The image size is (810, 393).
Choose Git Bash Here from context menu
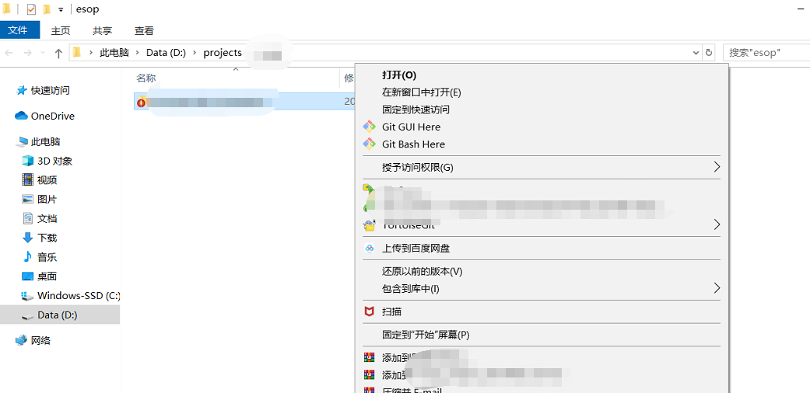(542, 144)
